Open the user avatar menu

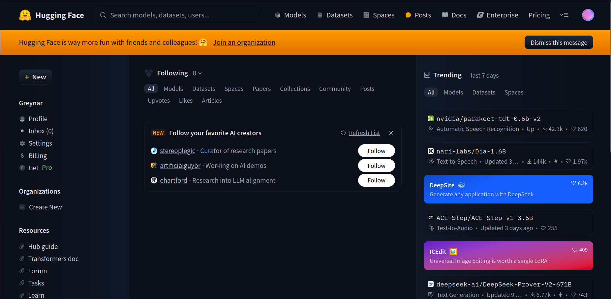coord(588,15)
